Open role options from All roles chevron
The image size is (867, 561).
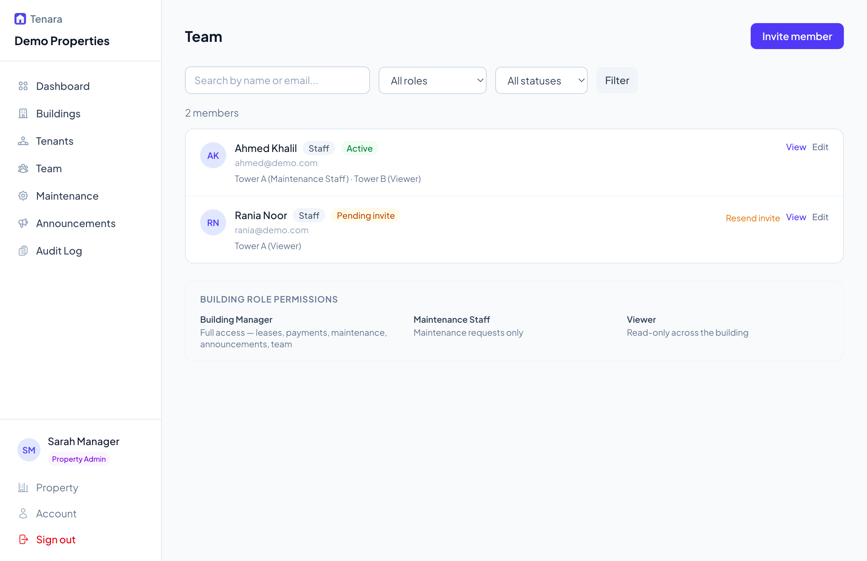pyautogui.click(x=480, y=81)
